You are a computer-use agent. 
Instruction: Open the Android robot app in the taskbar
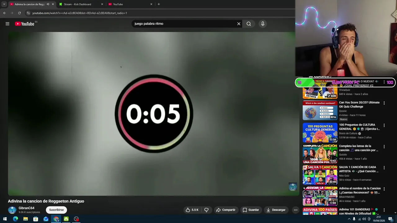click(66, 219)
